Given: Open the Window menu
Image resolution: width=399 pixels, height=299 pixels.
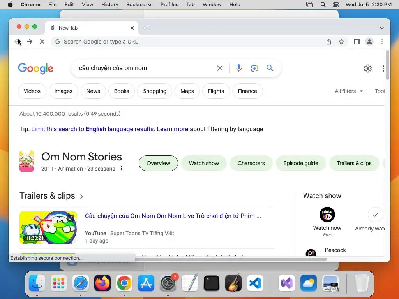Looking at the screenshot, I should coord(212,5).
